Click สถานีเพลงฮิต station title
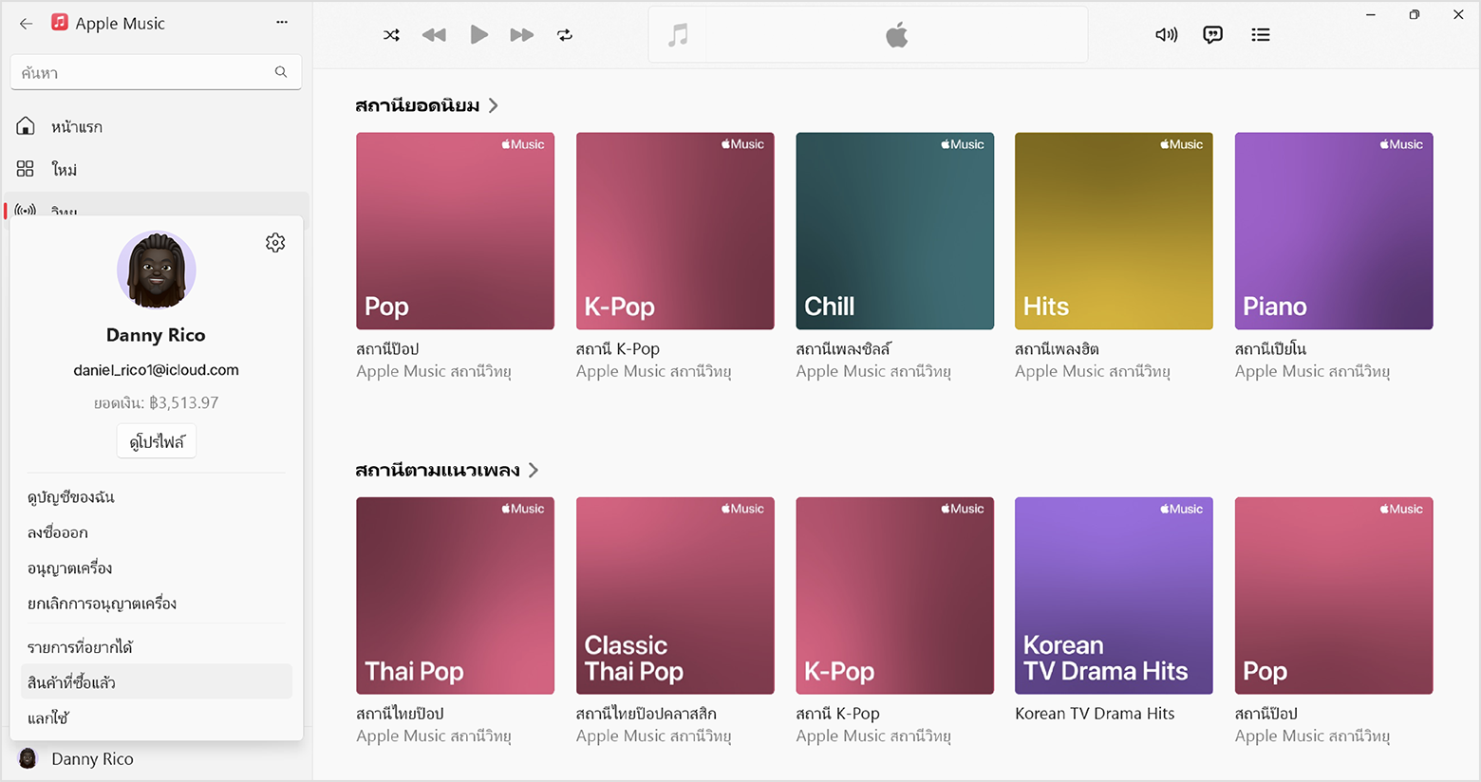This screenshot has width=1481, height=782. pos(1057,349)
